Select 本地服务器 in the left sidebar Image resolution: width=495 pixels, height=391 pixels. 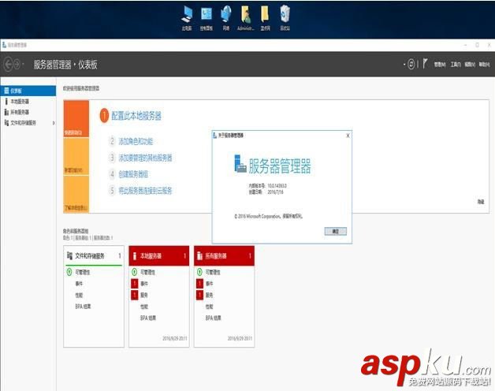click(28, 102)
